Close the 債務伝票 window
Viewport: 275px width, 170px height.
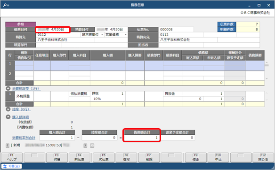(x=268, y=5)
